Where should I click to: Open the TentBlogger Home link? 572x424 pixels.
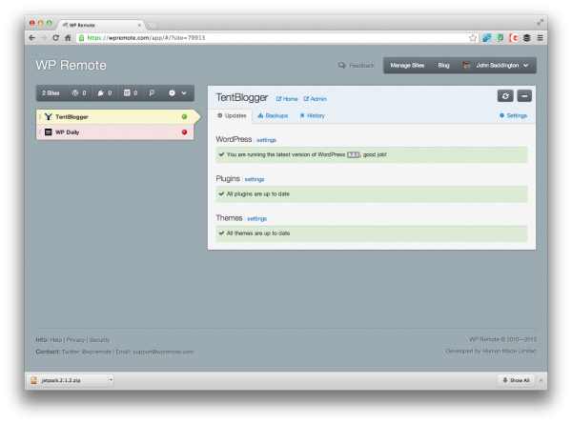tap(287, 99)
